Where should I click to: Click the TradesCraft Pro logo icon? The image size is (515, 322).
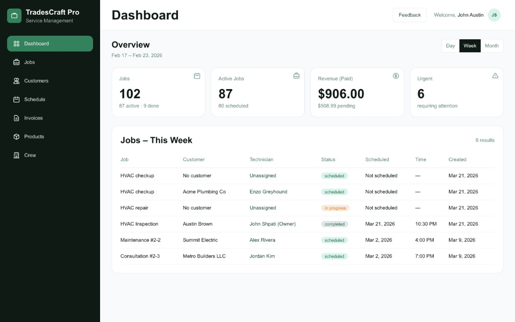pos(14,15)
